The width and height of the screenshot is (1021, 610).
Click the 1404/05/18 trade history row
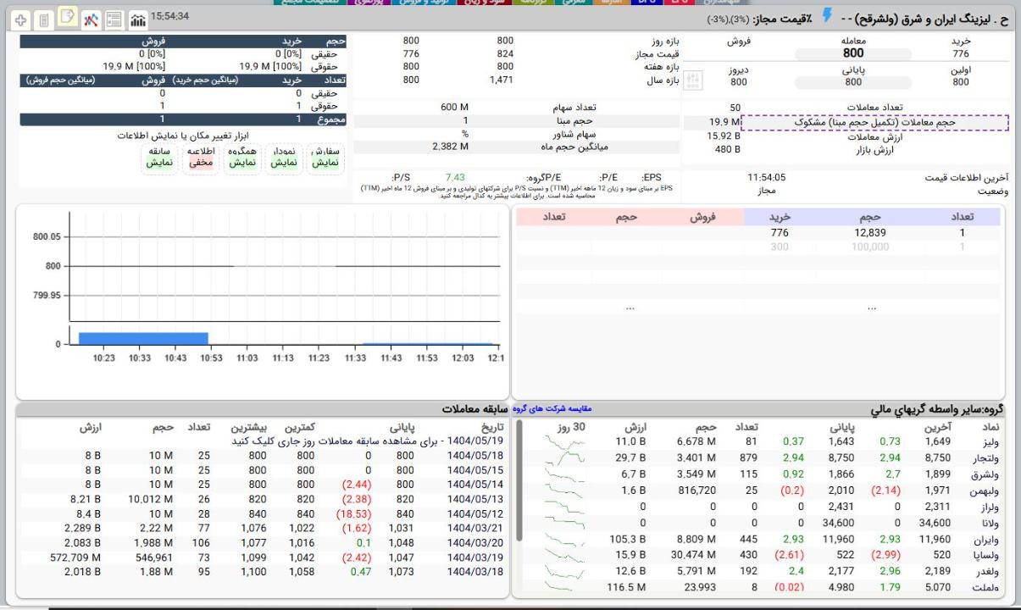[x=474, y=457]
